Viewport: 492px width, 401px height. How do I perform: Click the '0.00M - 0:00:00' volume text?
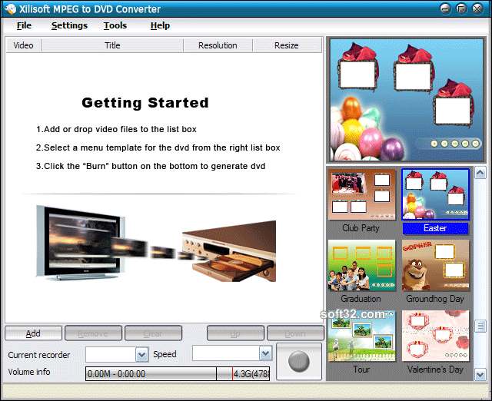[x=116, y=374]
